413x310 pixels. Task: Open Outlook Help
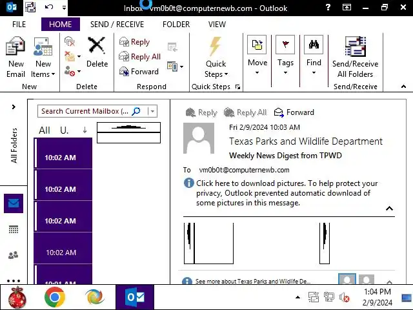[x=328, y=7]
